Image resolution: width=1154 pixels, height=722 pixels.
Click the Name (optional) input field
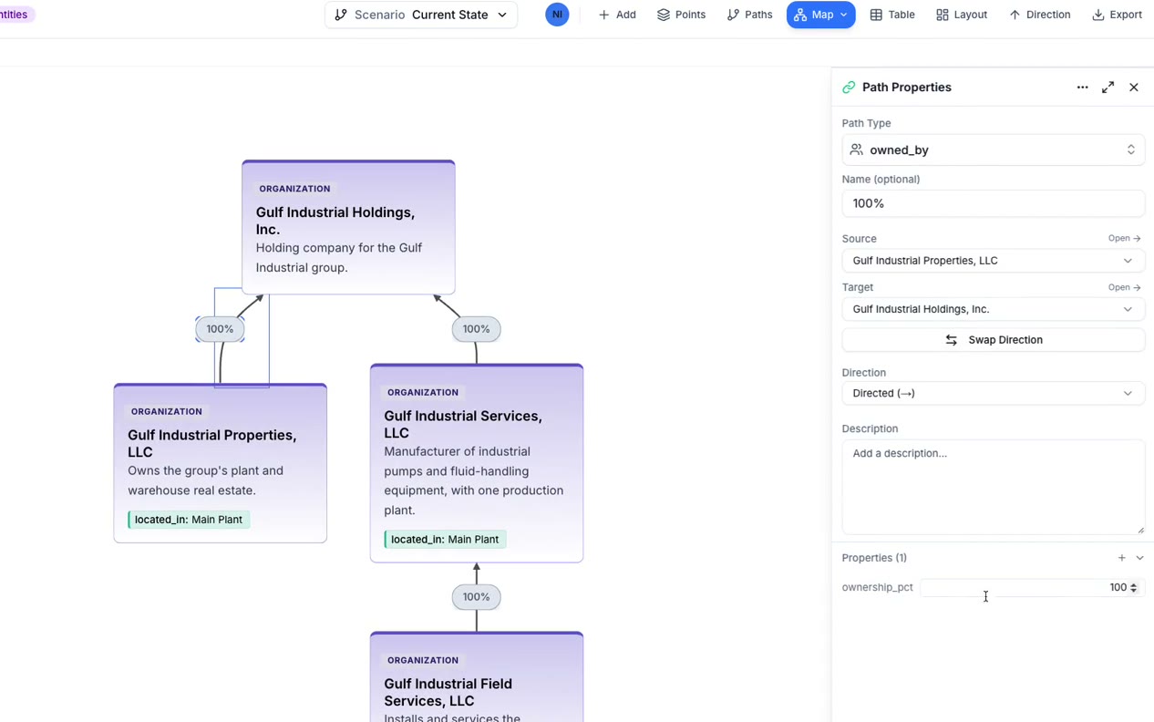tap(993, 203)
